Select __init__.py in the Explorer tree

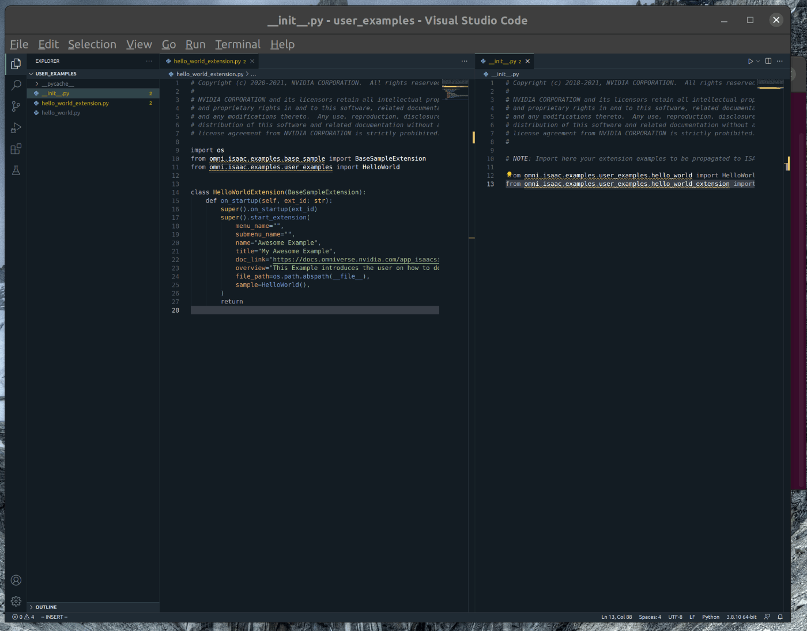click(93, 93)
